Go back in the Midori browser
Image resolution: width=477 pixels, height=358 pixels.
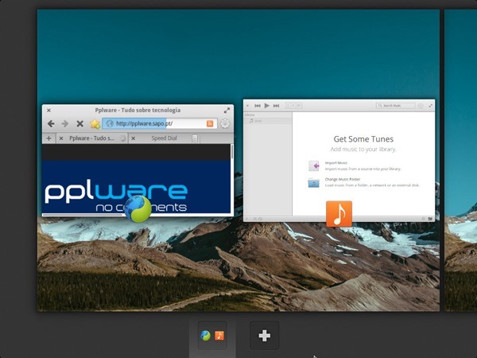click(51, 123)
